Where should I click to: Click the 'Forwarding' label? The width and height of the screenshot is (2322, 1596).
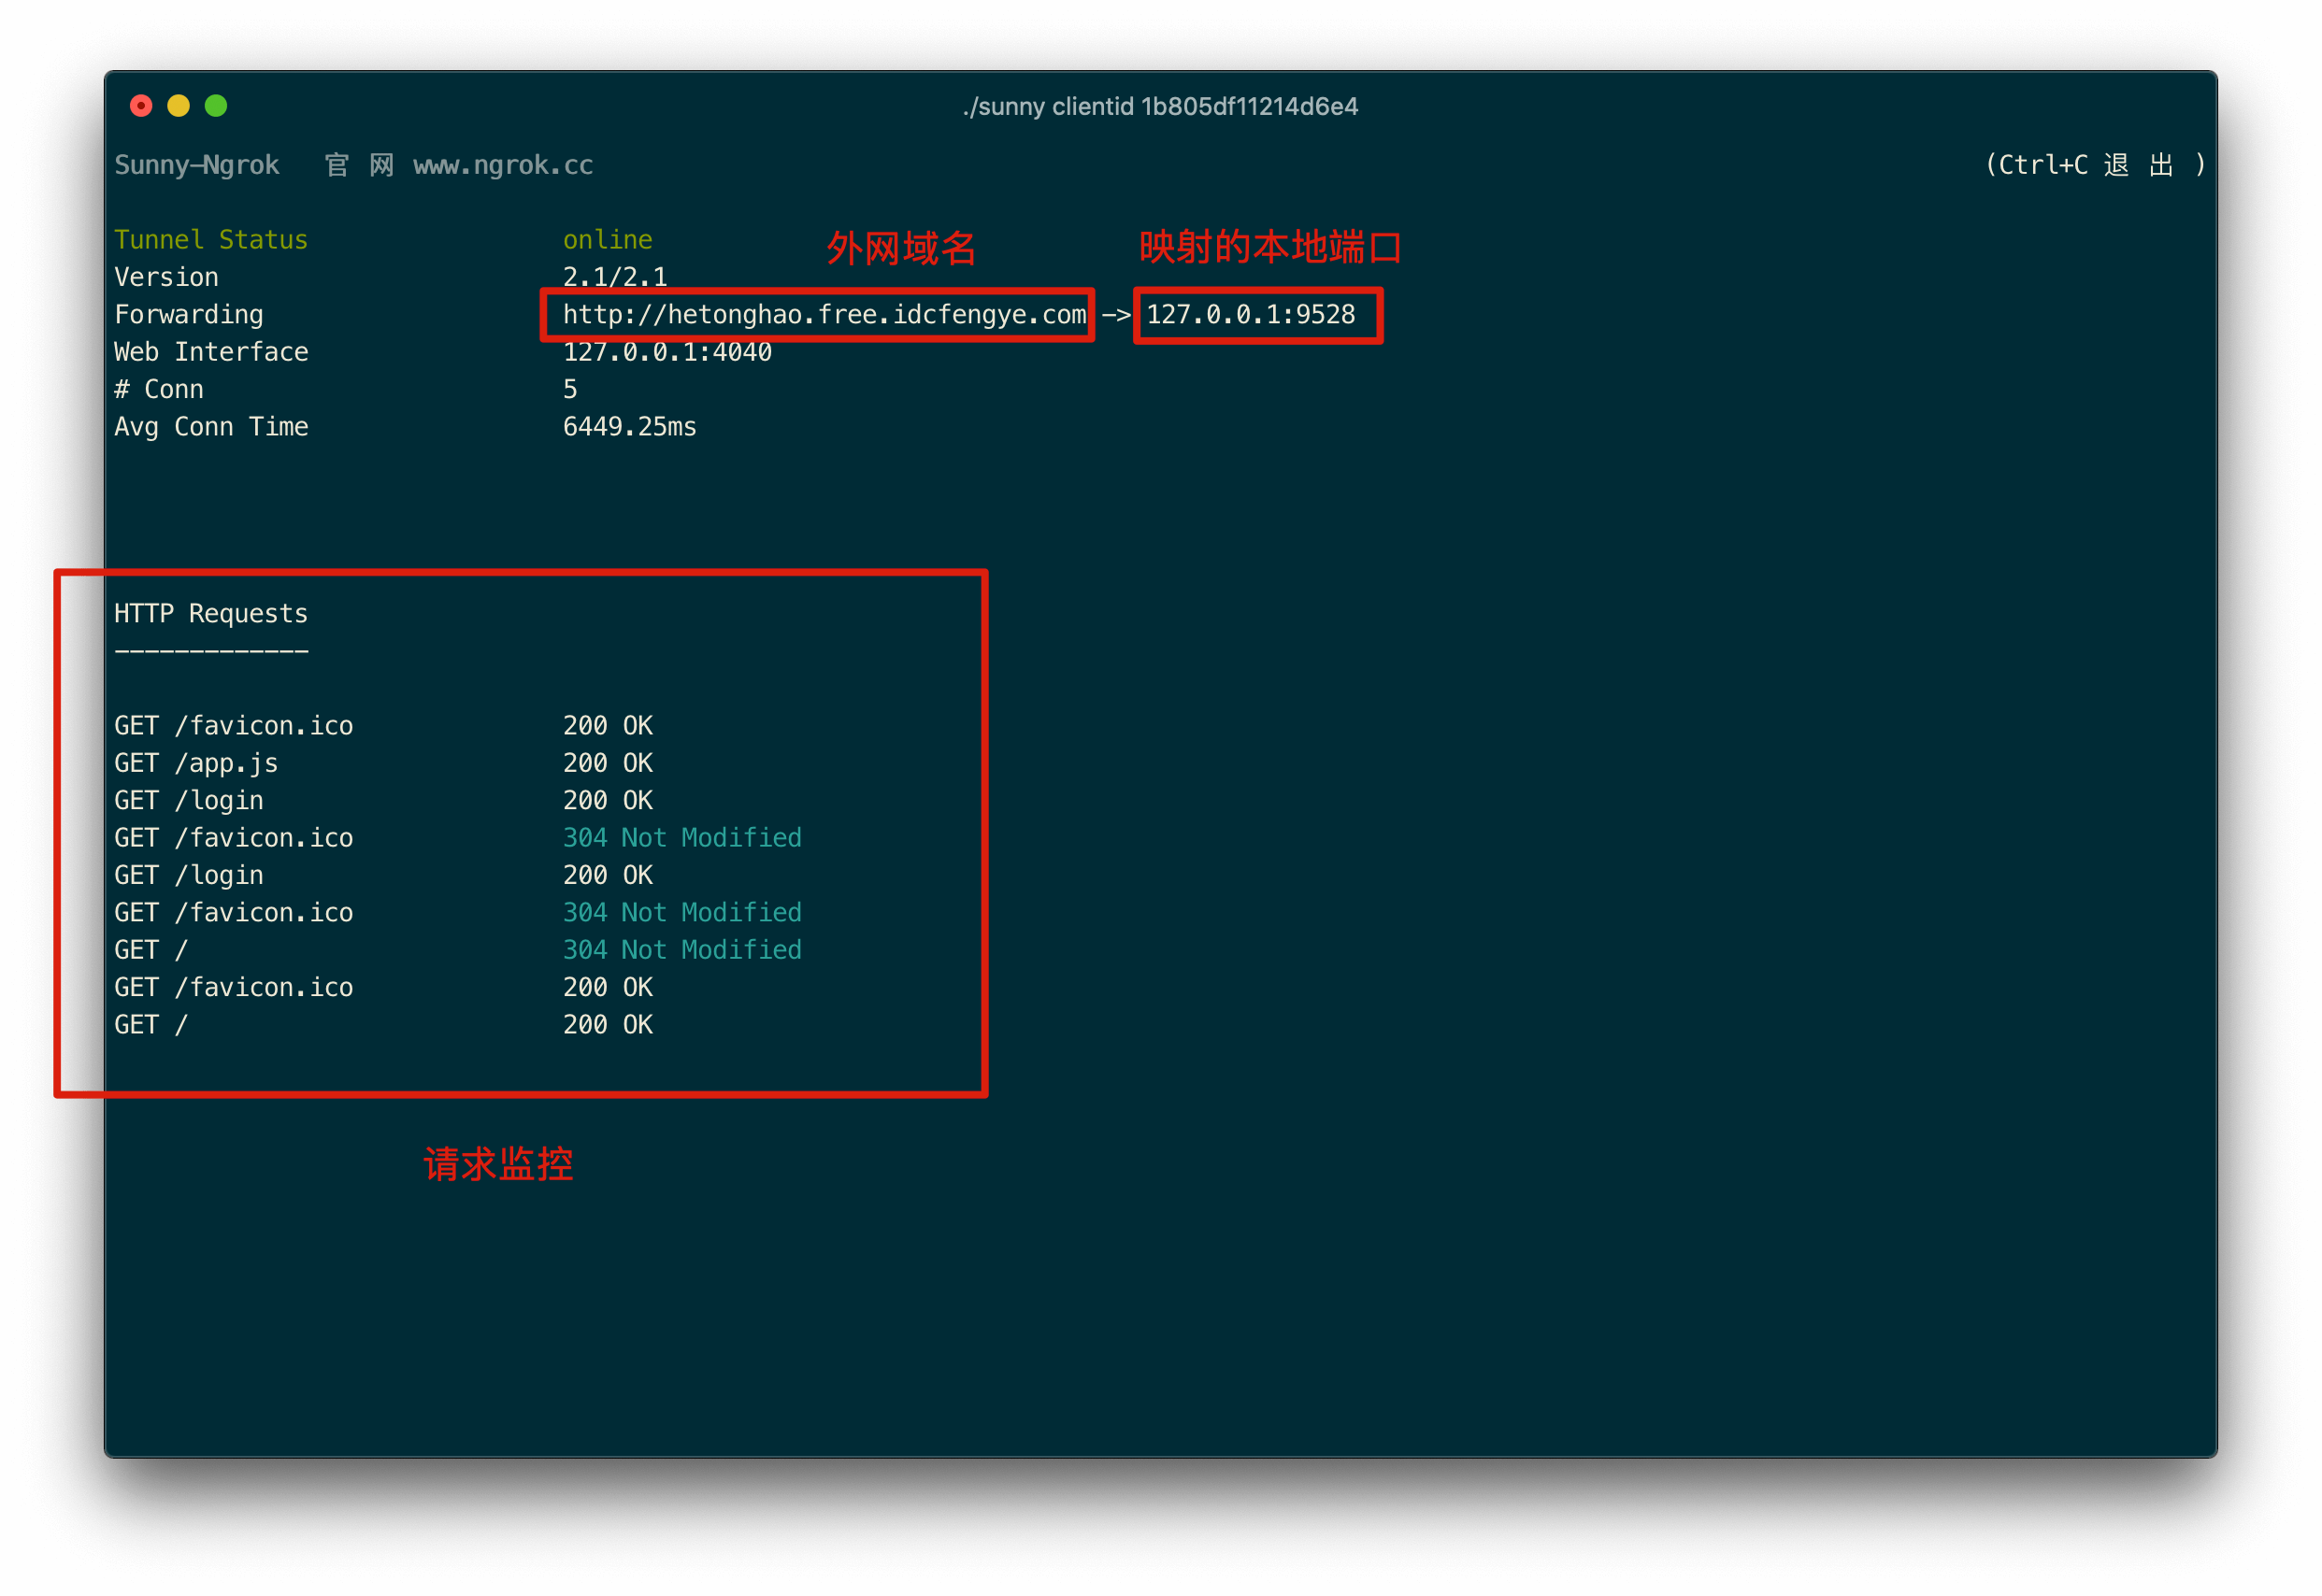coord(189,315)
